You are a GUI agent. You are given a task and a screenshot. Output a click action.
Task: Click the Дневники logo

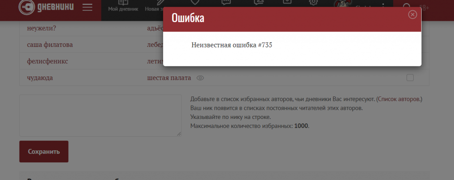(x=47, y=7)
